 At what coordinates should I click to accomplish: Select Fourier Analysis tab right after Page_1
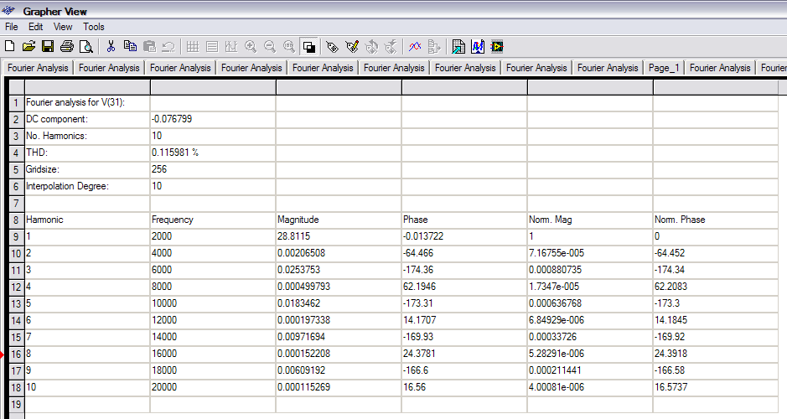tap(720, 68)
